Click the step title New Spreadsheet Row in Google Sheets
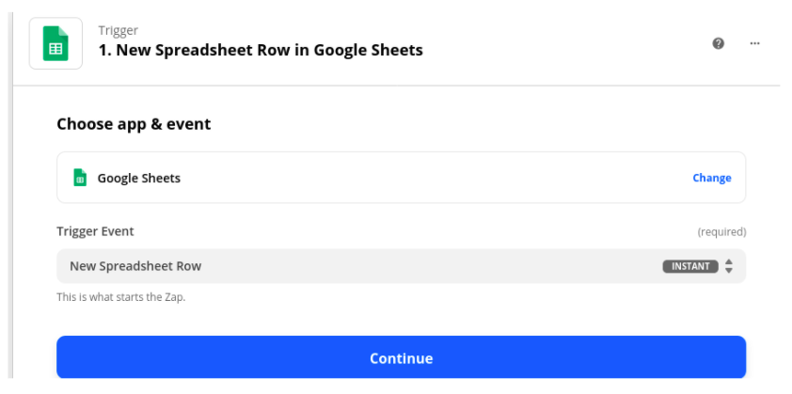This screenshot has width=792, height=394. 261,51
